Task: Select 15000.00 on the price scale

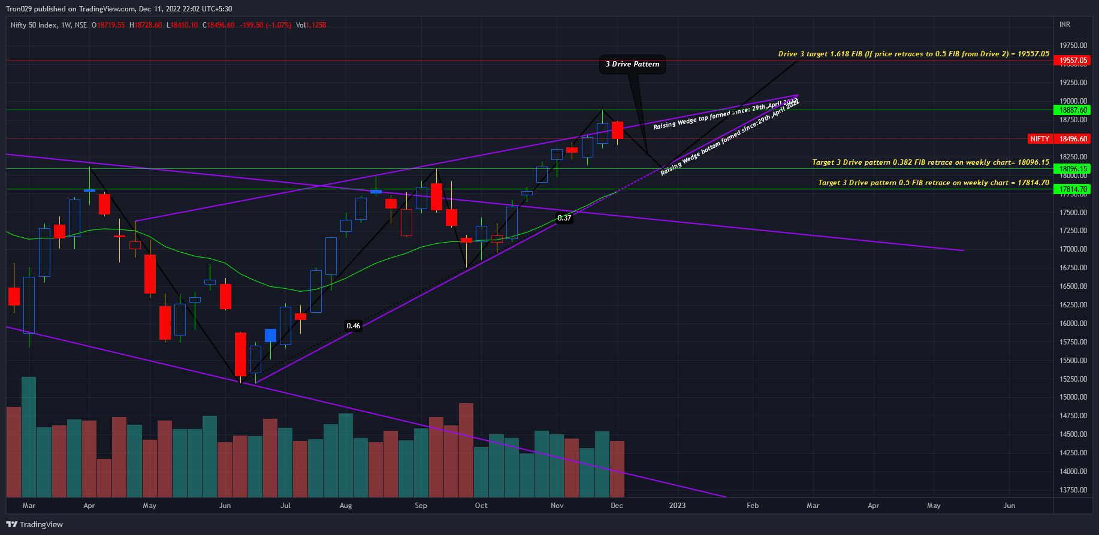Action: pyautogui.click(x=1073, y=397)
